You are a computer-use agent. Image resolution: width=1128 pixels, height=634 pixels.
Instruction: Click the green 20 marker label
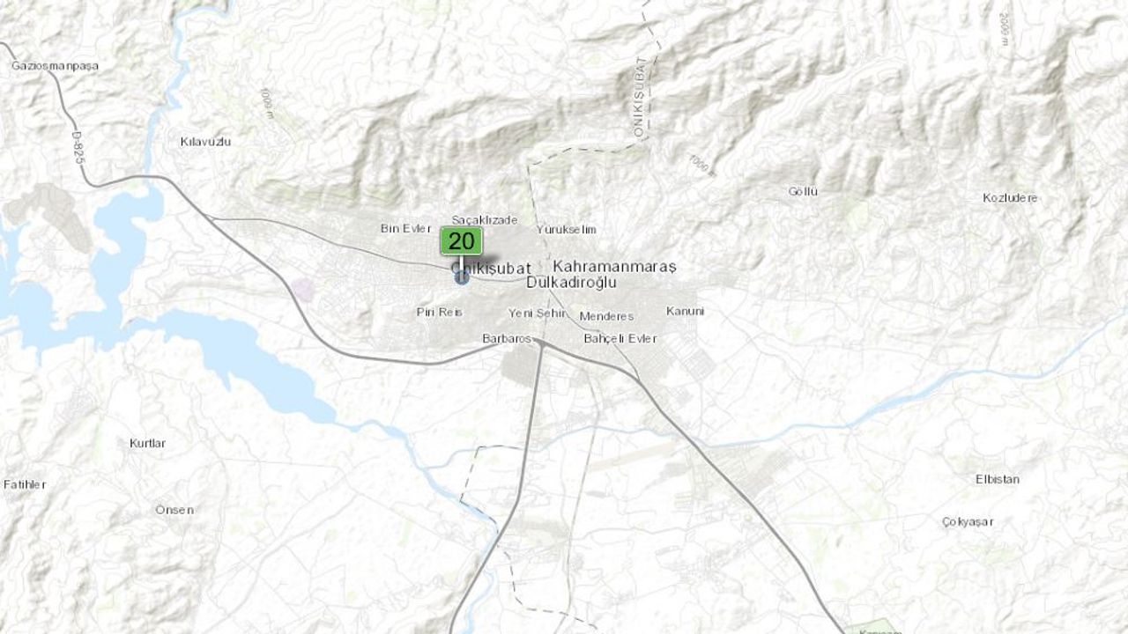tap(461, 241)
